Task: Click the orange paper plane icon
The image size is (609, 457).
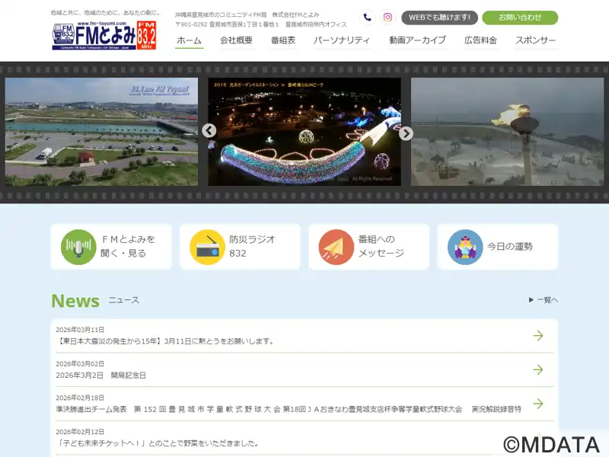Action: pos(336,247)
